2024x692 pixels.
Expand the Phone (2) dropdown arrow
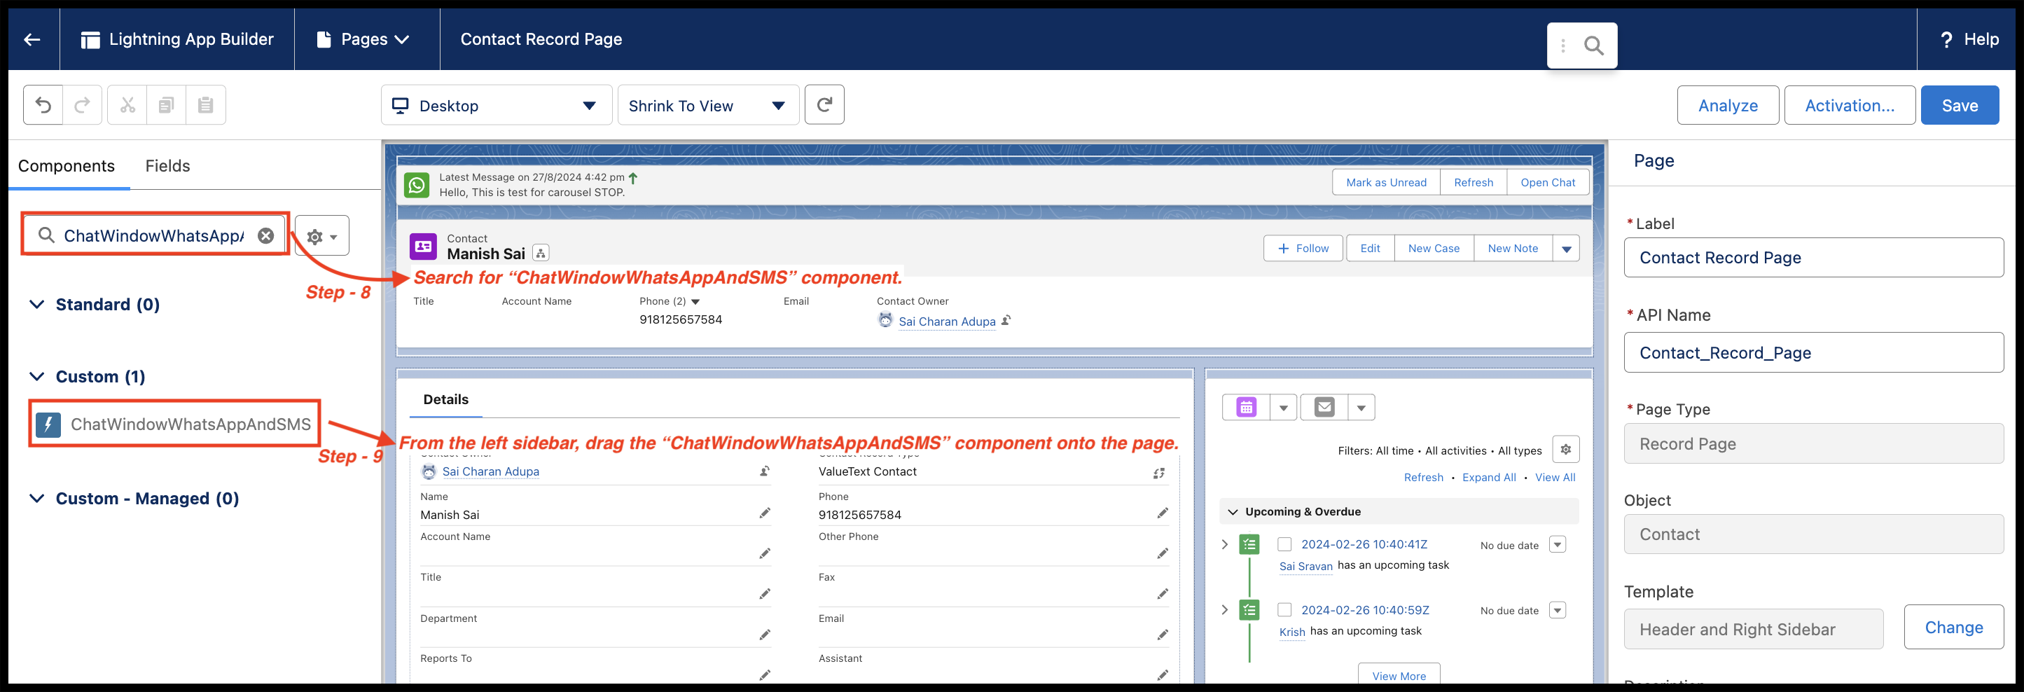[x=695, y=302]
